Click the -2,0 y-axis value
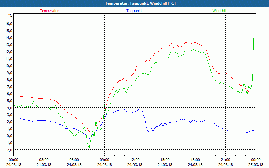Image resolution: width=269 pixels, height=168 pixels. coord(9,150)
